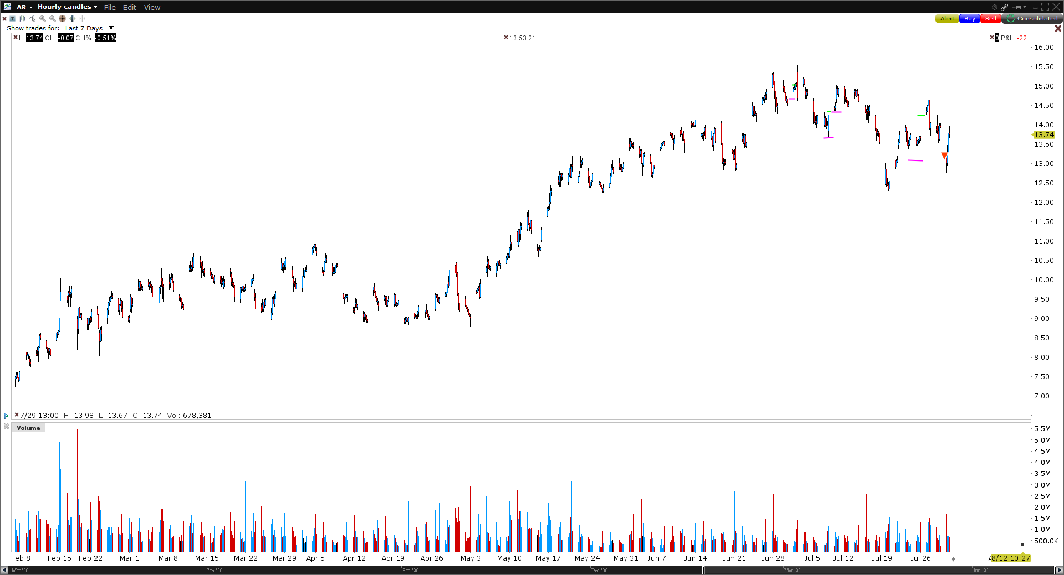This screenshot has height=575, width=1064.
Task: Expand the Last 7 Days trades dropdown
Action: 111,28
